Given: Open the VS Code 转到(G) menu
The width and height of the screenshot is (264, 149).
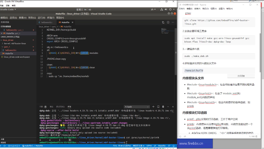Looking at the screenshot, I should click(32, 17).
